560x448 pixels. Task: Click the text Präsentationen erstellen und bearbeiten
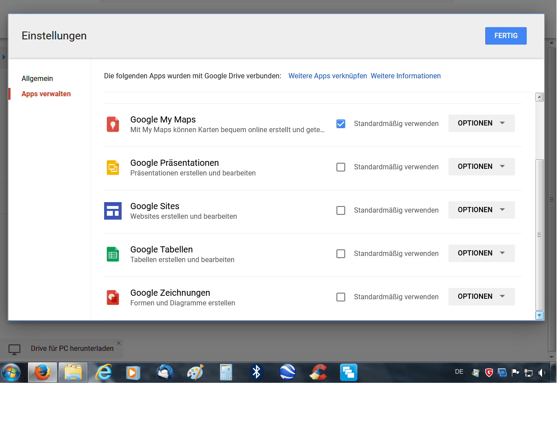coord(193,173)
